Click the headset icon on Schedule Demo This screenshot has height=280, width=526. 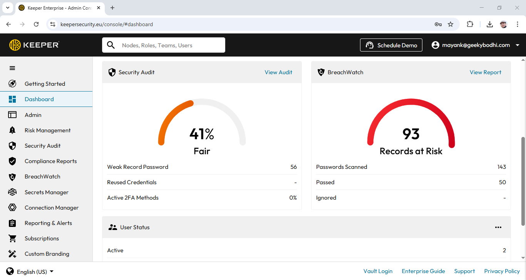coord(370,45)
